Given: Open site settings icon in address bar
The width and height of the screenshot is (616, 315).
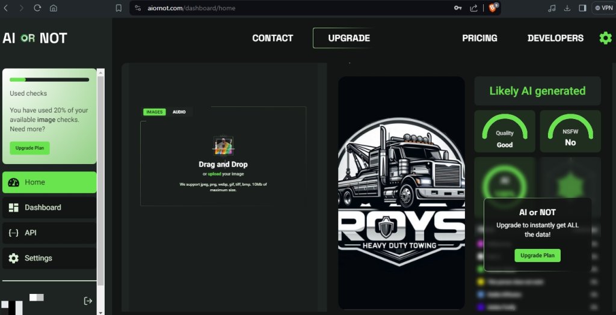Looking at the screenshot, I should [137, 8].
